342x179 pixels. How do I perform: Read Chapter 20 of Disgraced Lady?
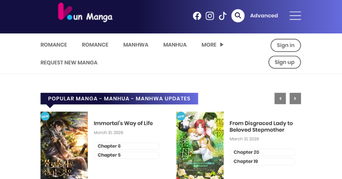tap(262, 152)
